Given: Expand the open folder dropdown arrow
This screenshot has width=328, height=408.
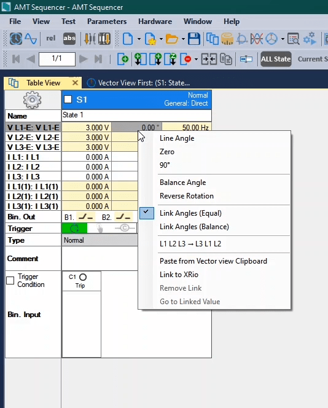Looking at the screenshot, I should (x=183, y=39).
